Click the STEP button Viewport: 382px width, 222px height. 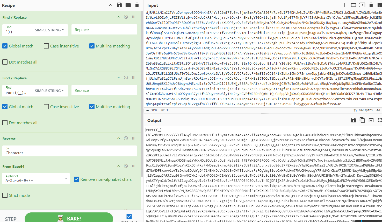[x=11, y=219]
